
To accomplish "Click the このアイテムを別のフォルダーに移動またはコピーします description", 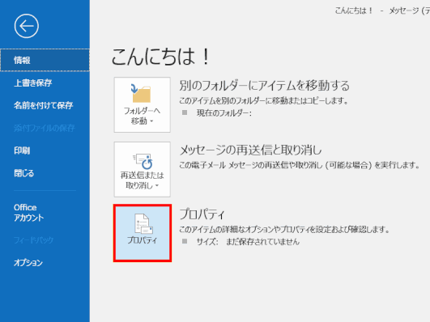I will pyautogui.click(x=263, y=100).
